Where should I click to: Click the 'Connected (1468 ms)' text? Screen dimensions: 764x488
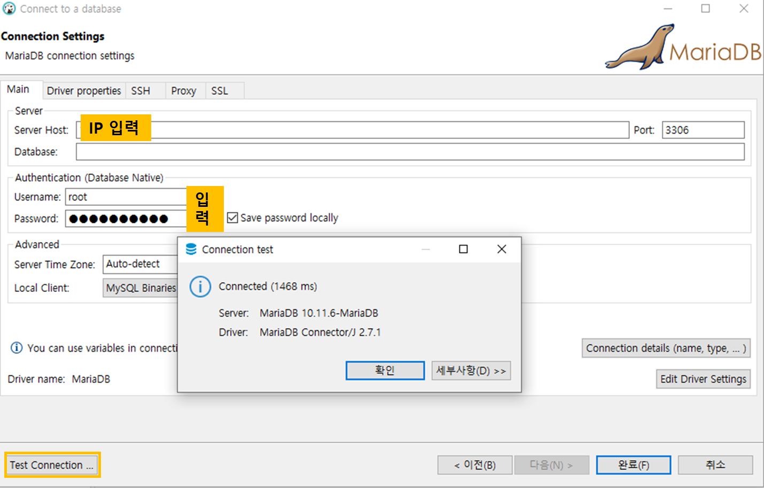coord(268,286)
